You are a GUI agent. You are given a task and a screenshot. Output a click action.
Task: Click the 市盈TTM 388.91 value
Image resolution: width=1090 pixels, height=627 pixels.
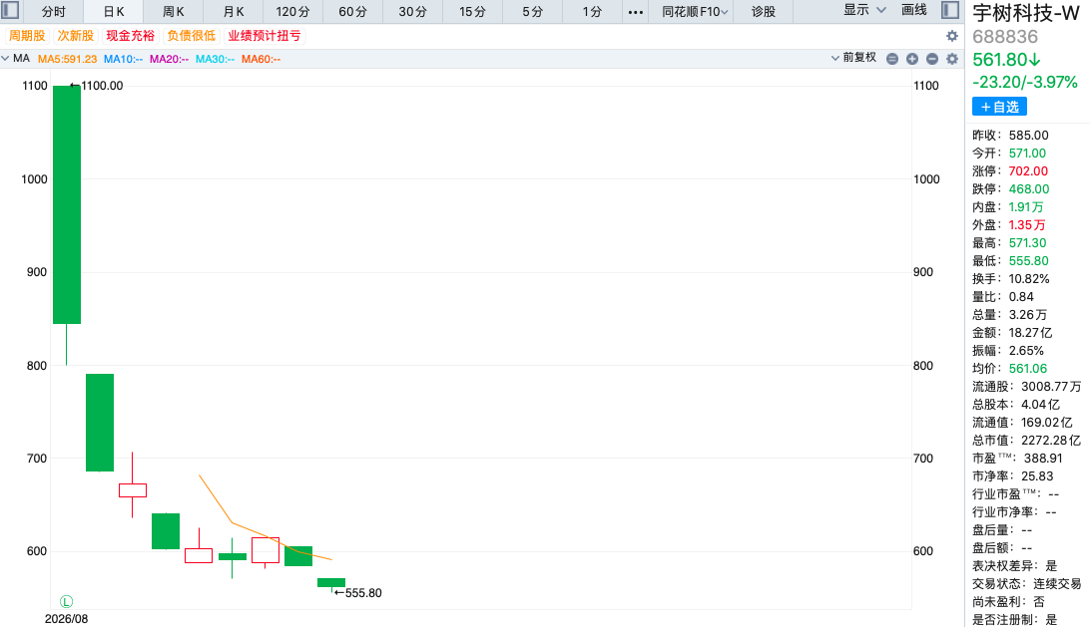tap(1043, 459)
